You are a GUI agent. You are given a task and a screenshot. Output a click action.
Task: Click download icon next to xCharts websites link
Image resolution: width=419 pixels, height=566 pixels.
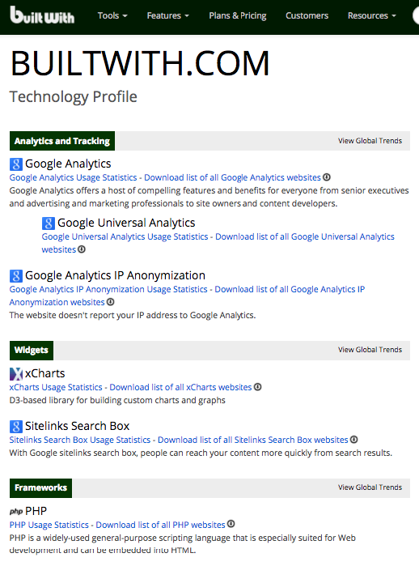point(258,387)
